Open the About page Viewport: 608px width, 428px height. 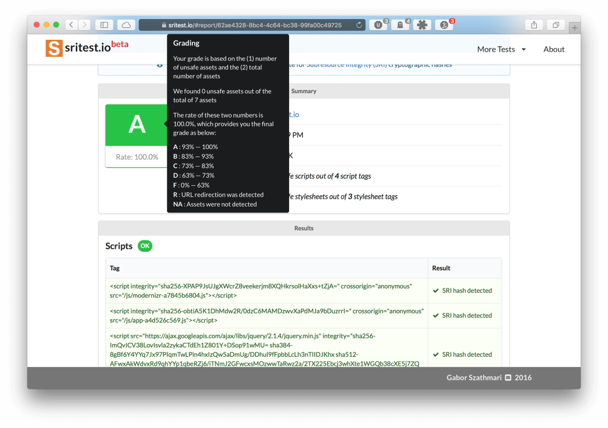[x=554, y=49]
